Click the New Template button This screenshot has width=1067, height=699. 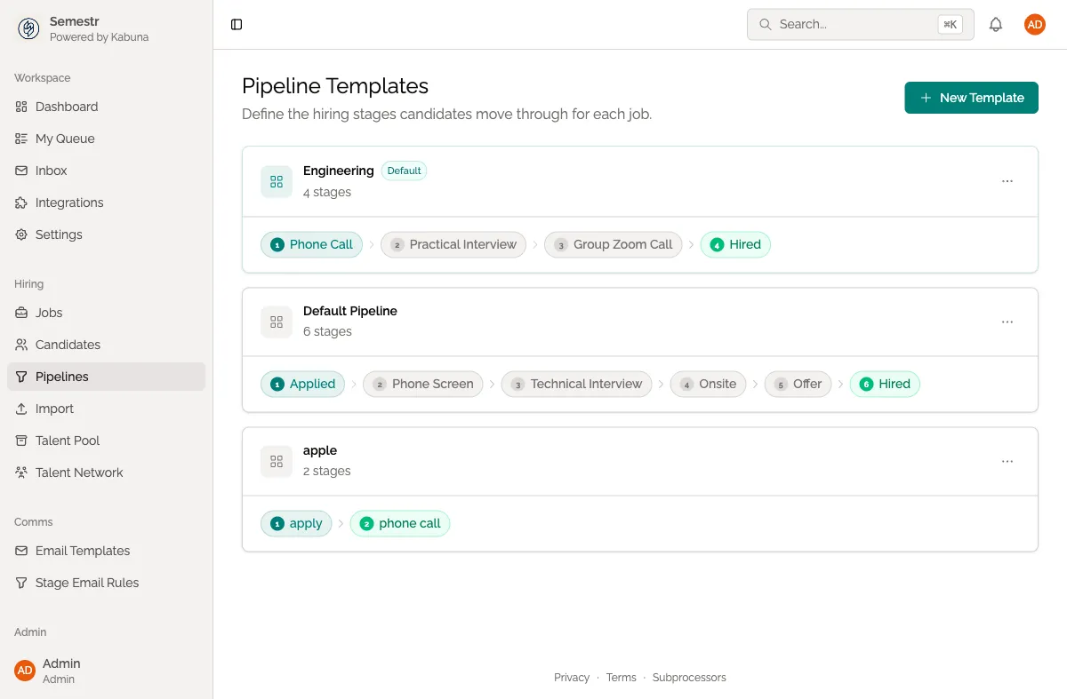(x=971, y=98)
